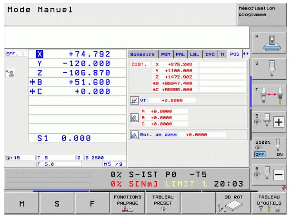Click the F 5.0 feed rate field

[x=59, y=164]
